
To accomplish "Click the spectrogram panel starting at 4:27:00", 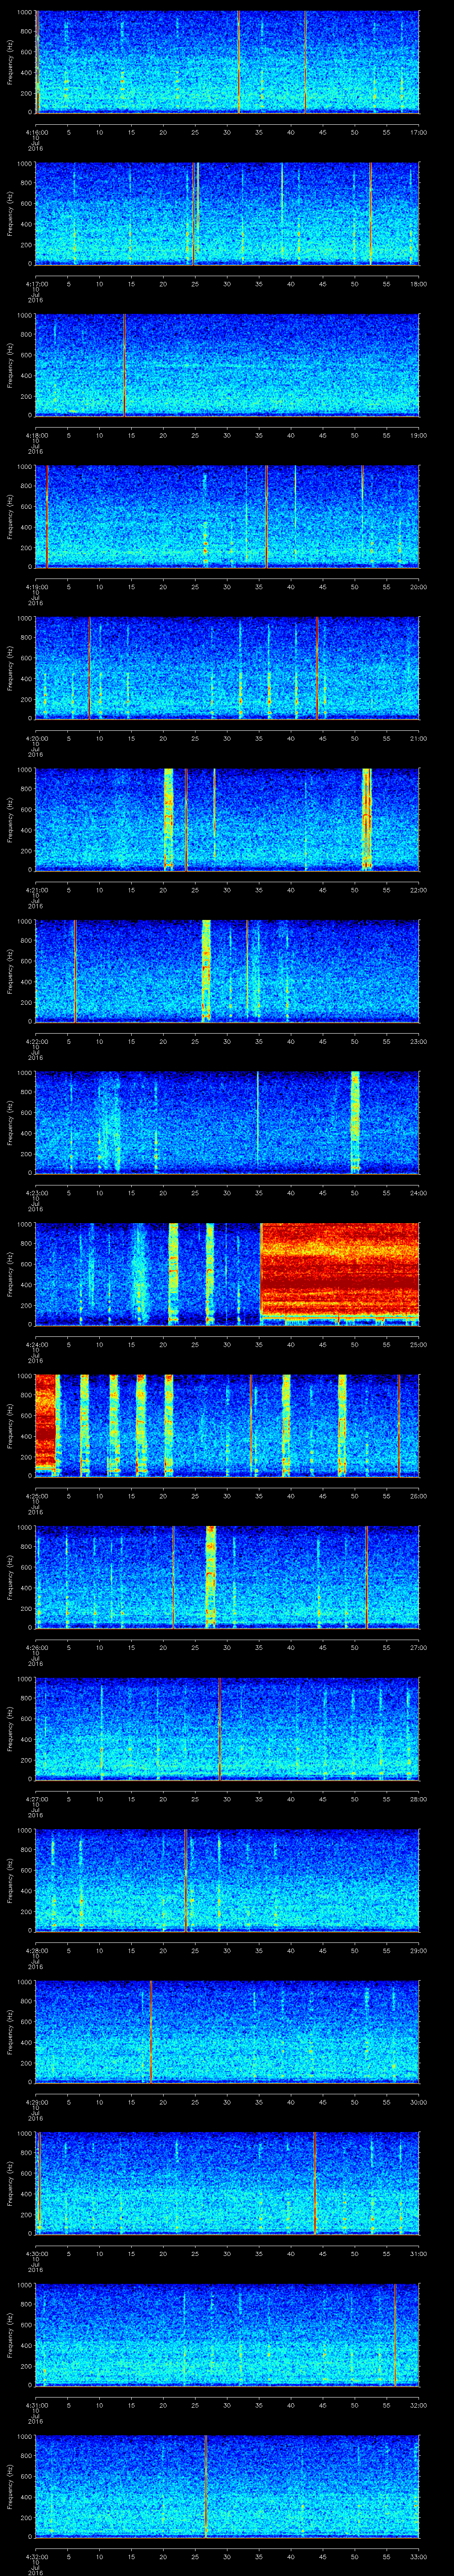I will tap(227, 1728).
